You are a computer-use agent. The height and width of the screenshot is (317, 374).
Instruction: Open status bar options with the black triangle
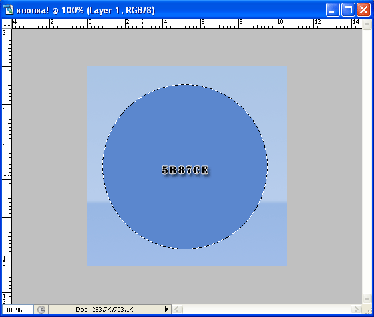pyautogui.click(x=166, y=310)
